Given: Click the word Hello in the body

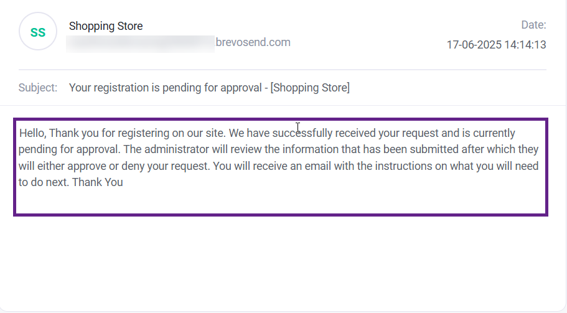Looking at the screenshot, I should 32,133.
